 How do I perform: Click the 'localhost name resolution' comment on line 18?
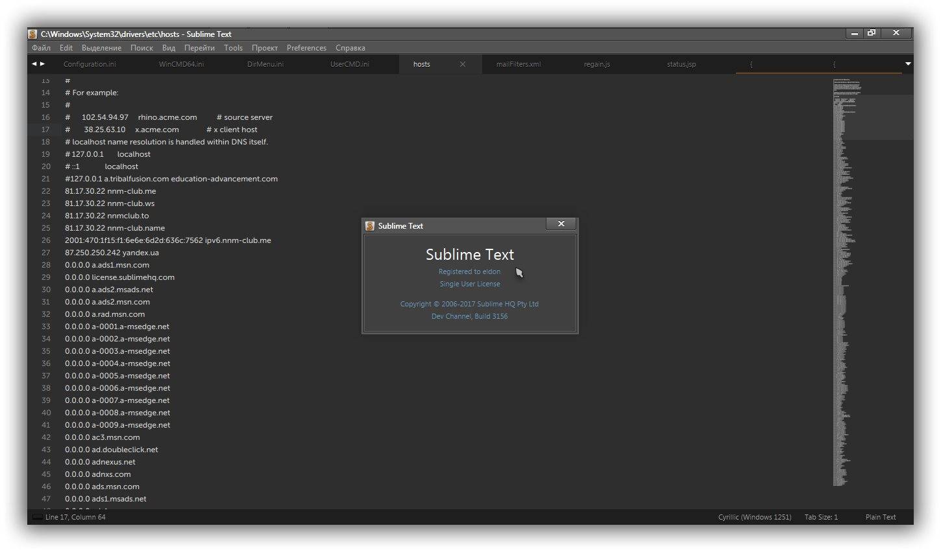(166, 142)
